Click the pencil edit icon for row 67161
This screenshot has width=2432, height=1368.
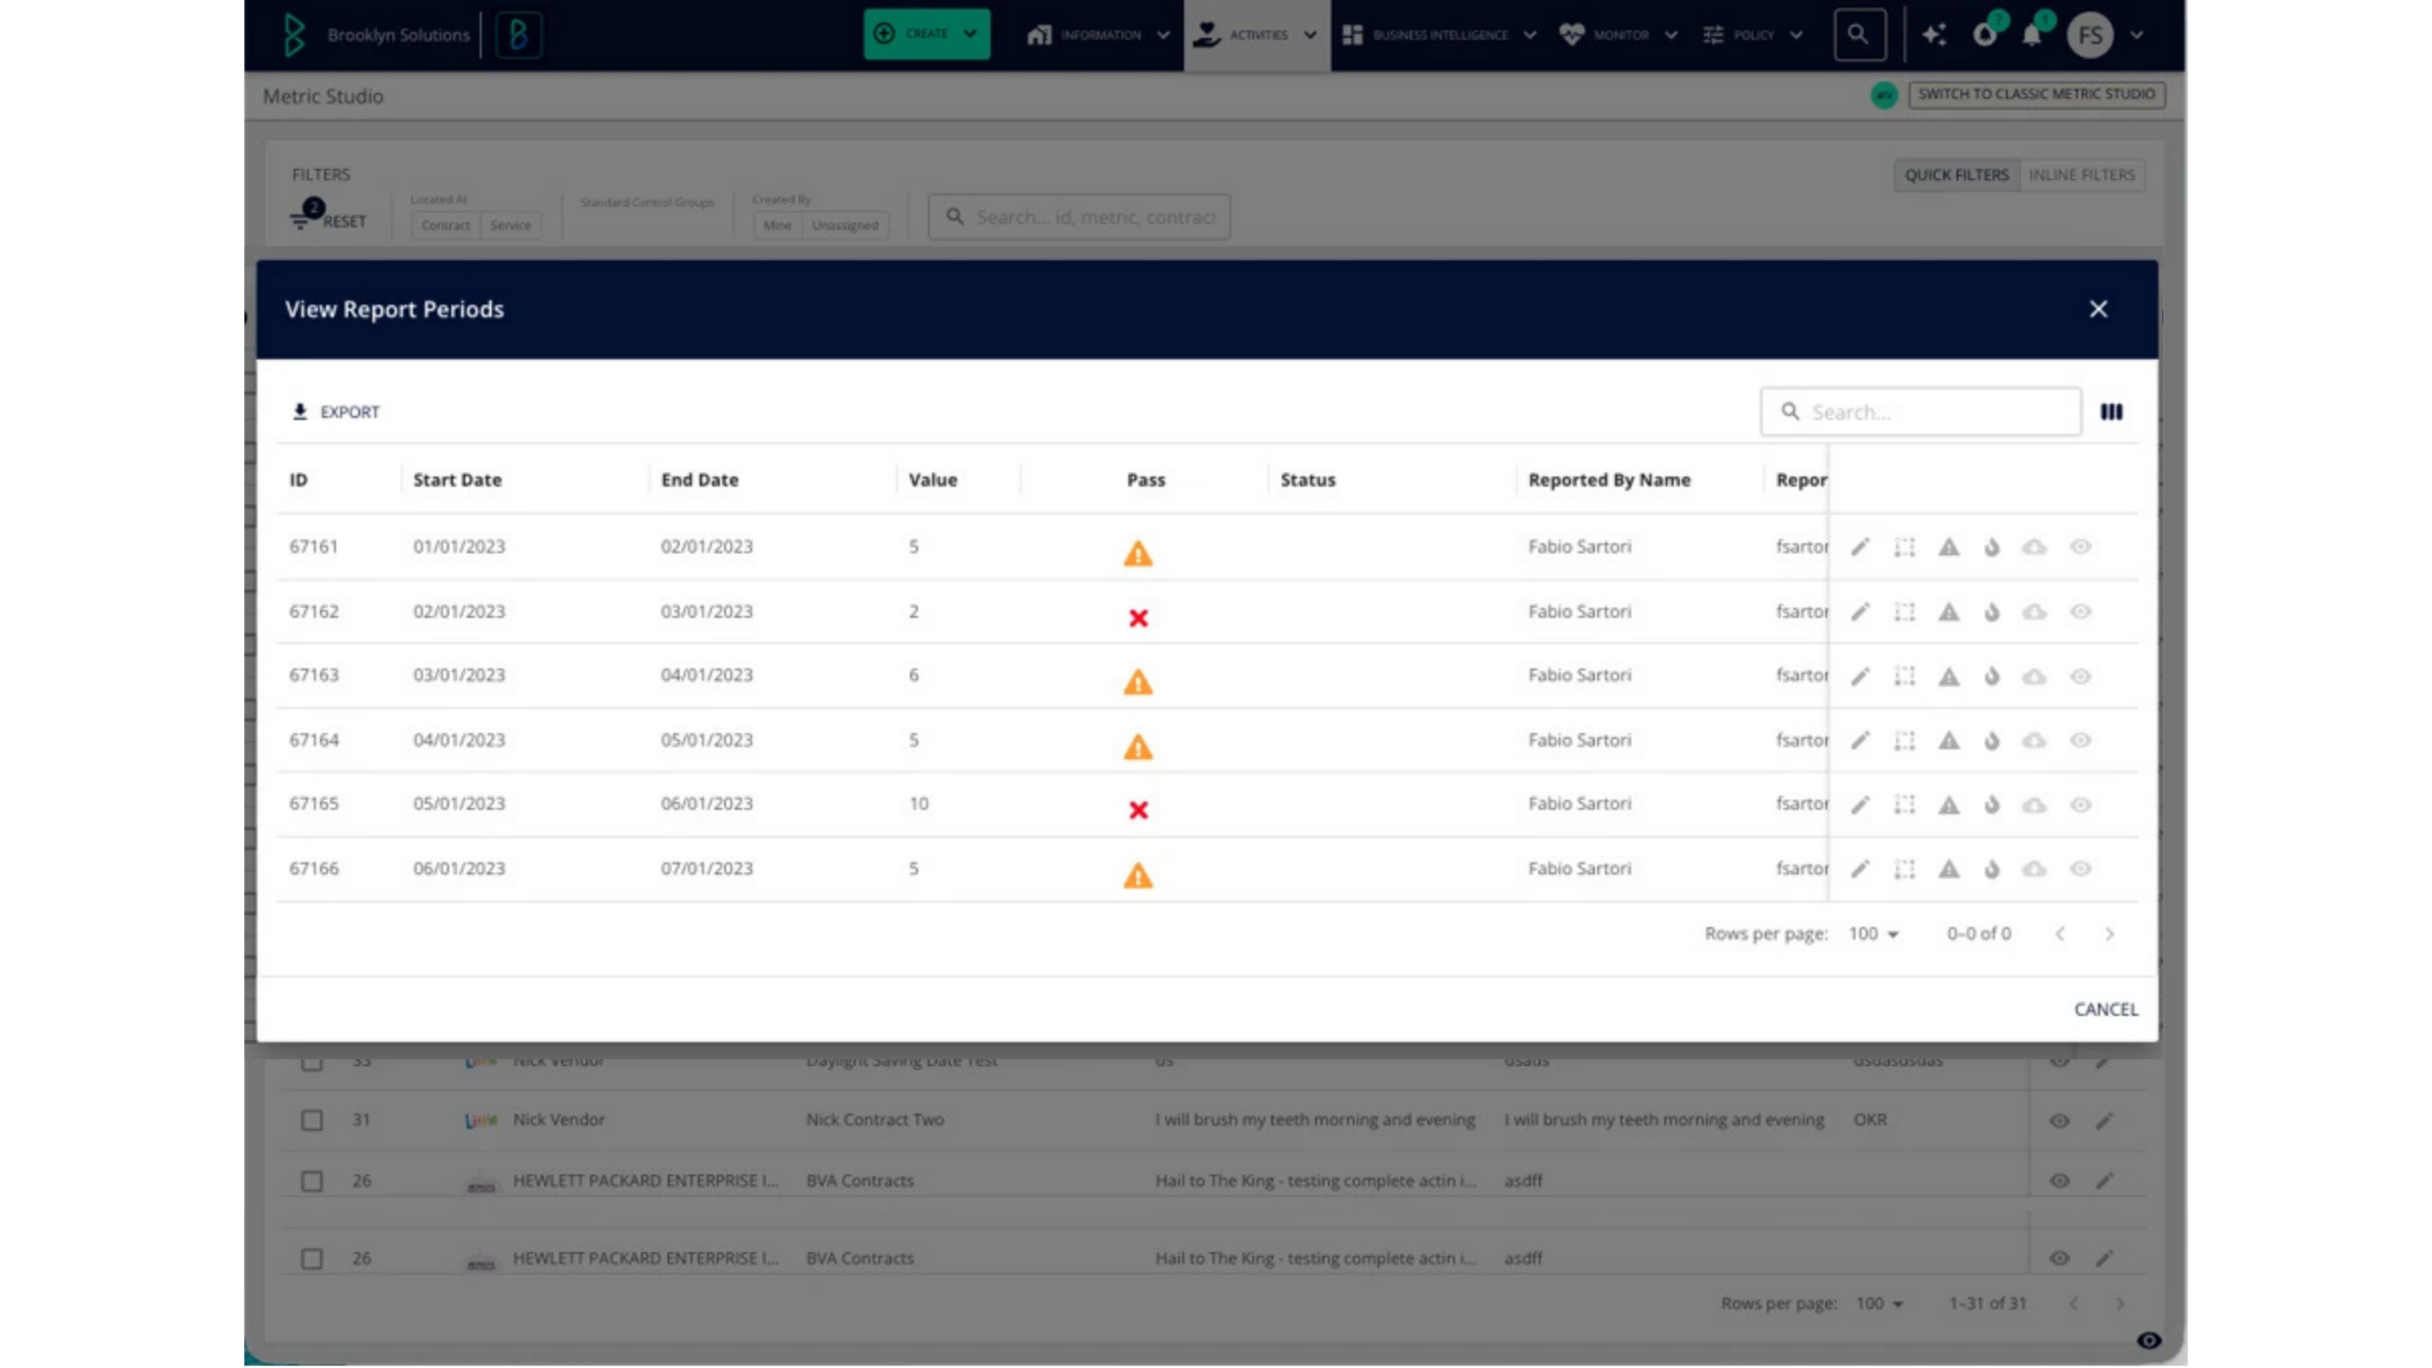tap(1860, 547)
